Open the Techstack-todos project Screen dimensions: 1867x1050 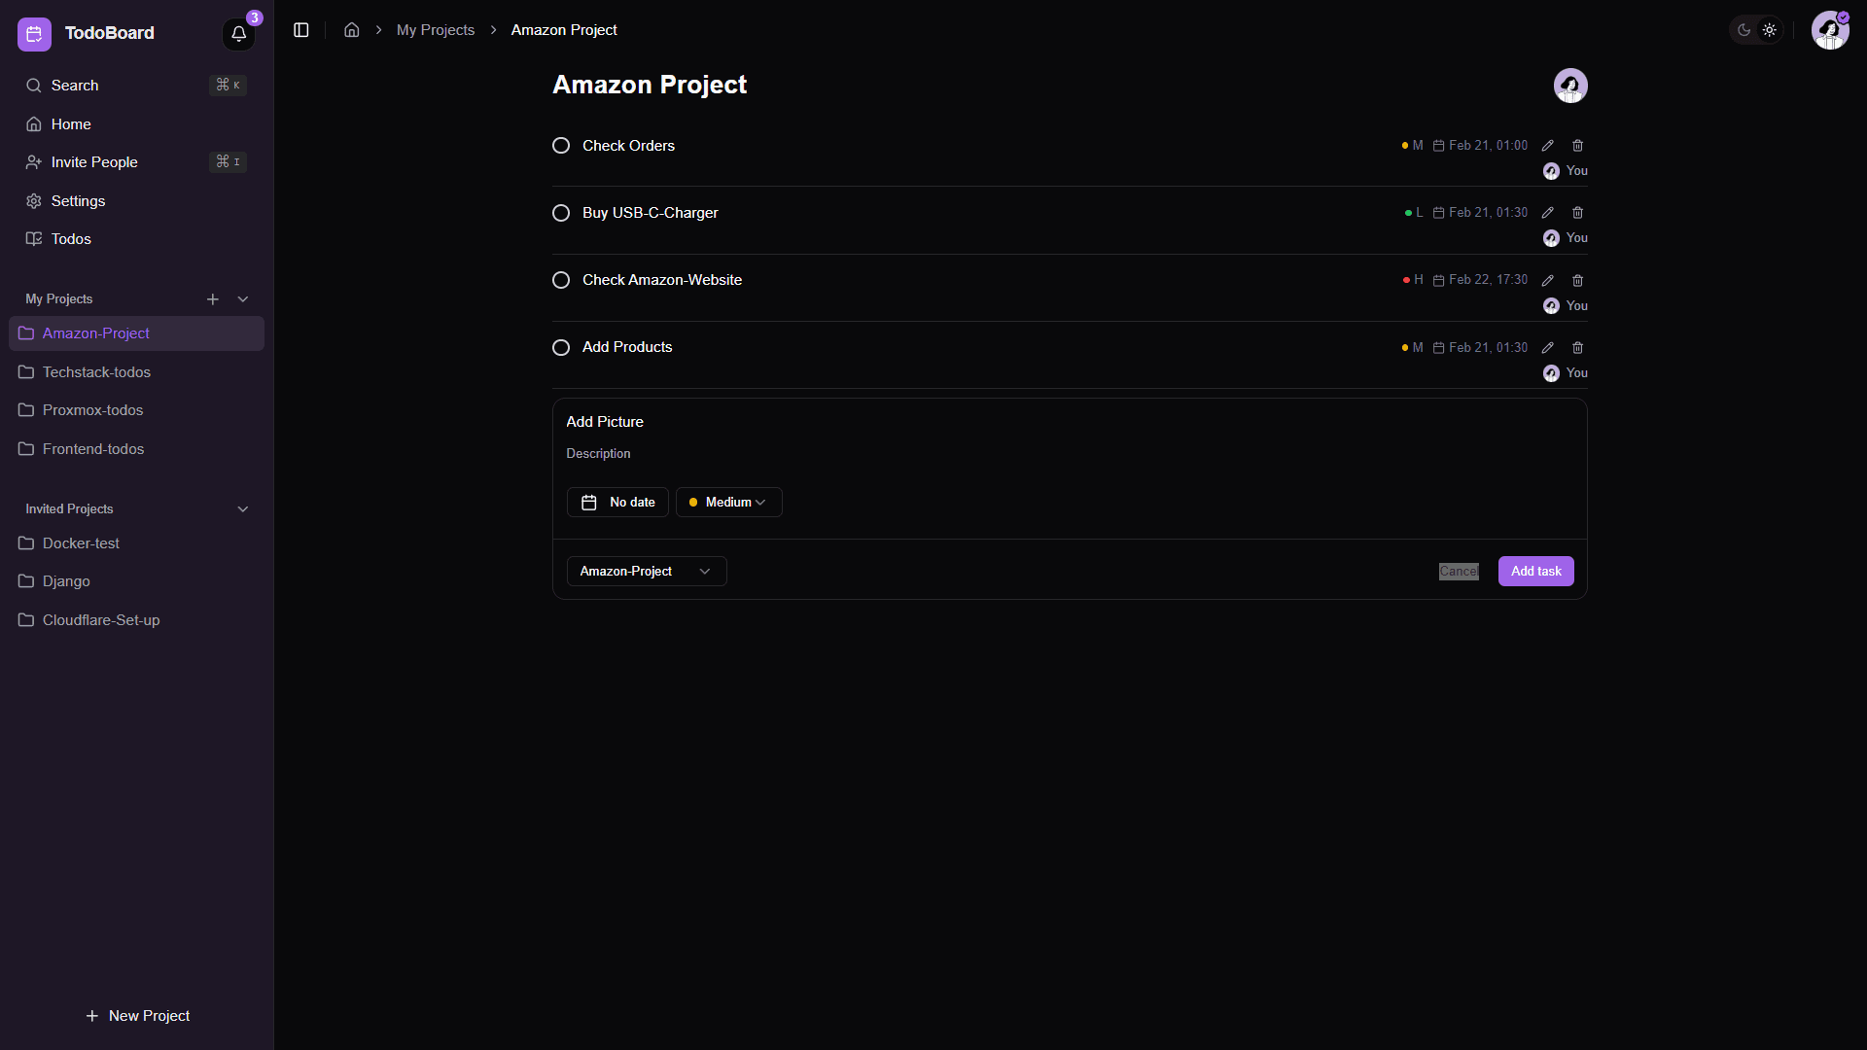pyautogui.click(x=96, y=372)
